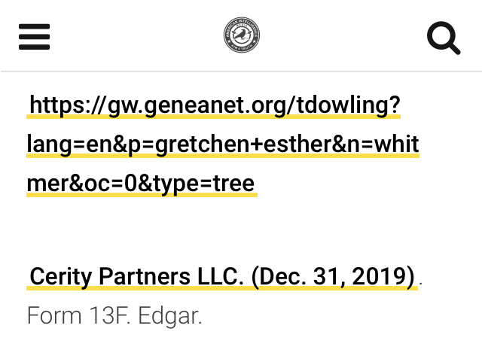Image resolution: width=482 pixels, height=362 pixels.
Task: Click the 'mer&oc=0&type=tree' URL segment
Action: (x=141, y=184)
